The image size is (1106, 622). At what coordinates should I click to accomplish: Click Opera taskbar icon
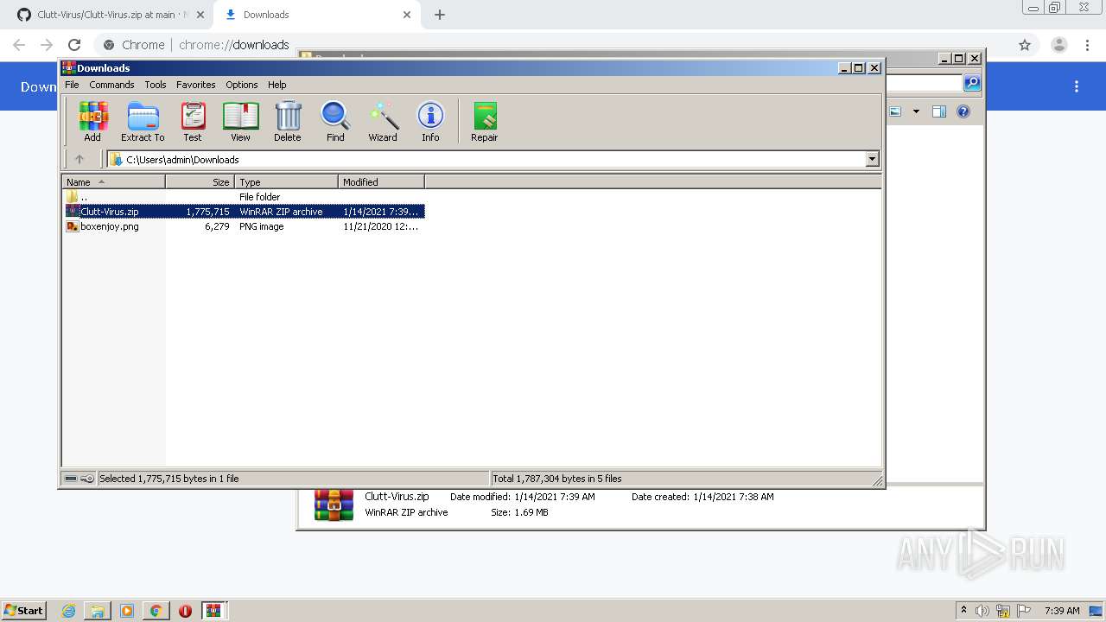(x=185, y=611)
